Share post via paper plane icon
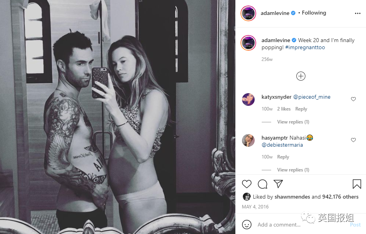This screenshot has width=366, height=234. (x=278, y=184)
